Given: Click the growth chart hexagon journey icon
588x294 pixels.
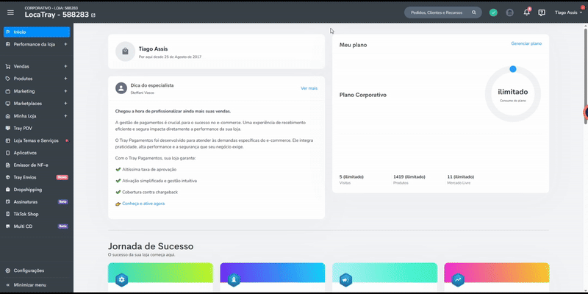Looking at the screenshot, I should pyautogui.click(x=458, y=280).
